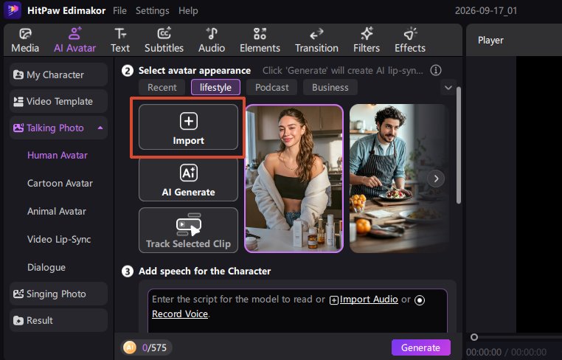Open the Help menu
Image resolution: width=562 pixels, height=360 pixels.
tap(188, 11)
